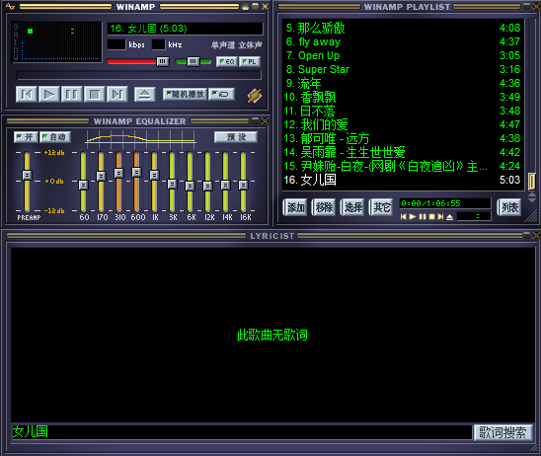The height and width of the screenshot is (456, 541).
Task: Toggle the PL playlist window button
Action: tap(250, 62)
